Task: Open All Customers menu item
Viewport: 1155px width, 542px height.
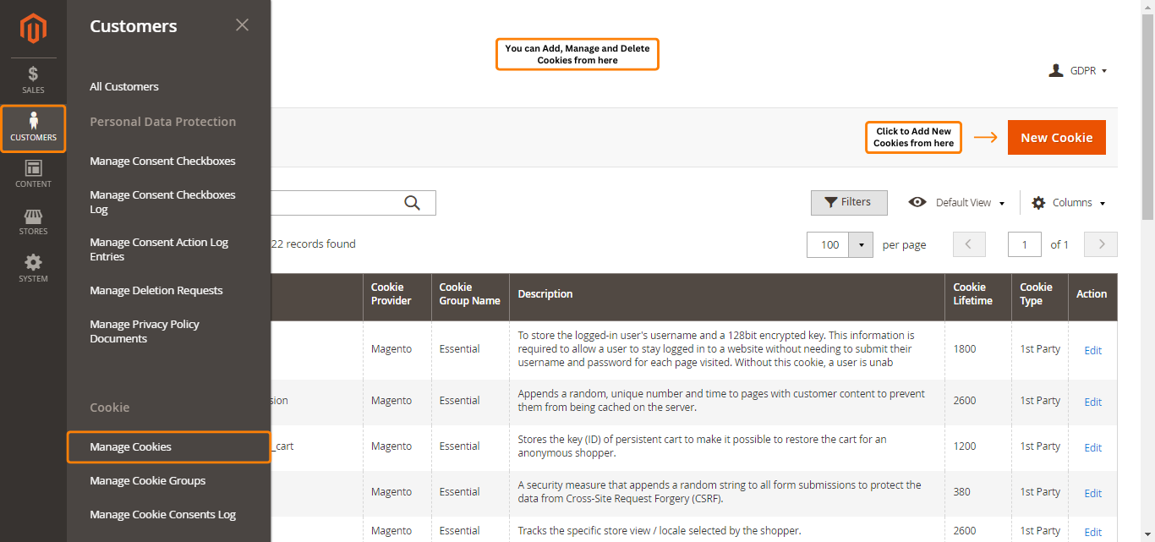Action: (124, 86)
